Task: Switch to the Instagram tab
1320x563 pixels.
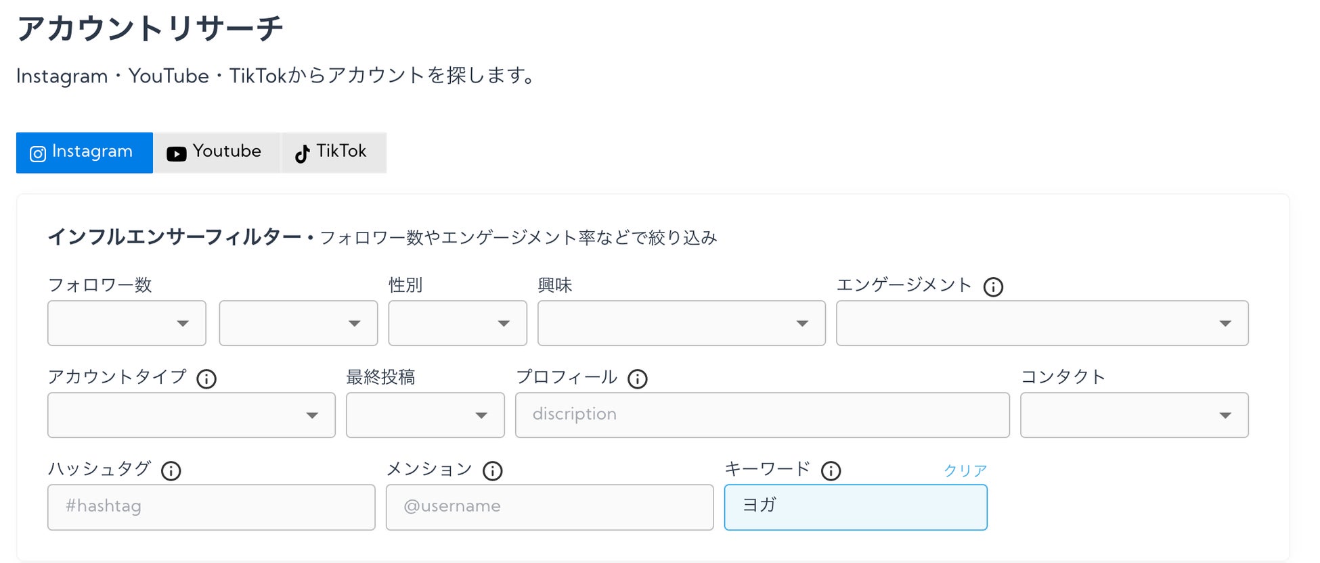Action: [x=85, y=153]
